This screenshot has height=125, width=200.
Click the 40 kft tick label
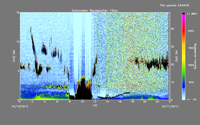pos(172,29)
